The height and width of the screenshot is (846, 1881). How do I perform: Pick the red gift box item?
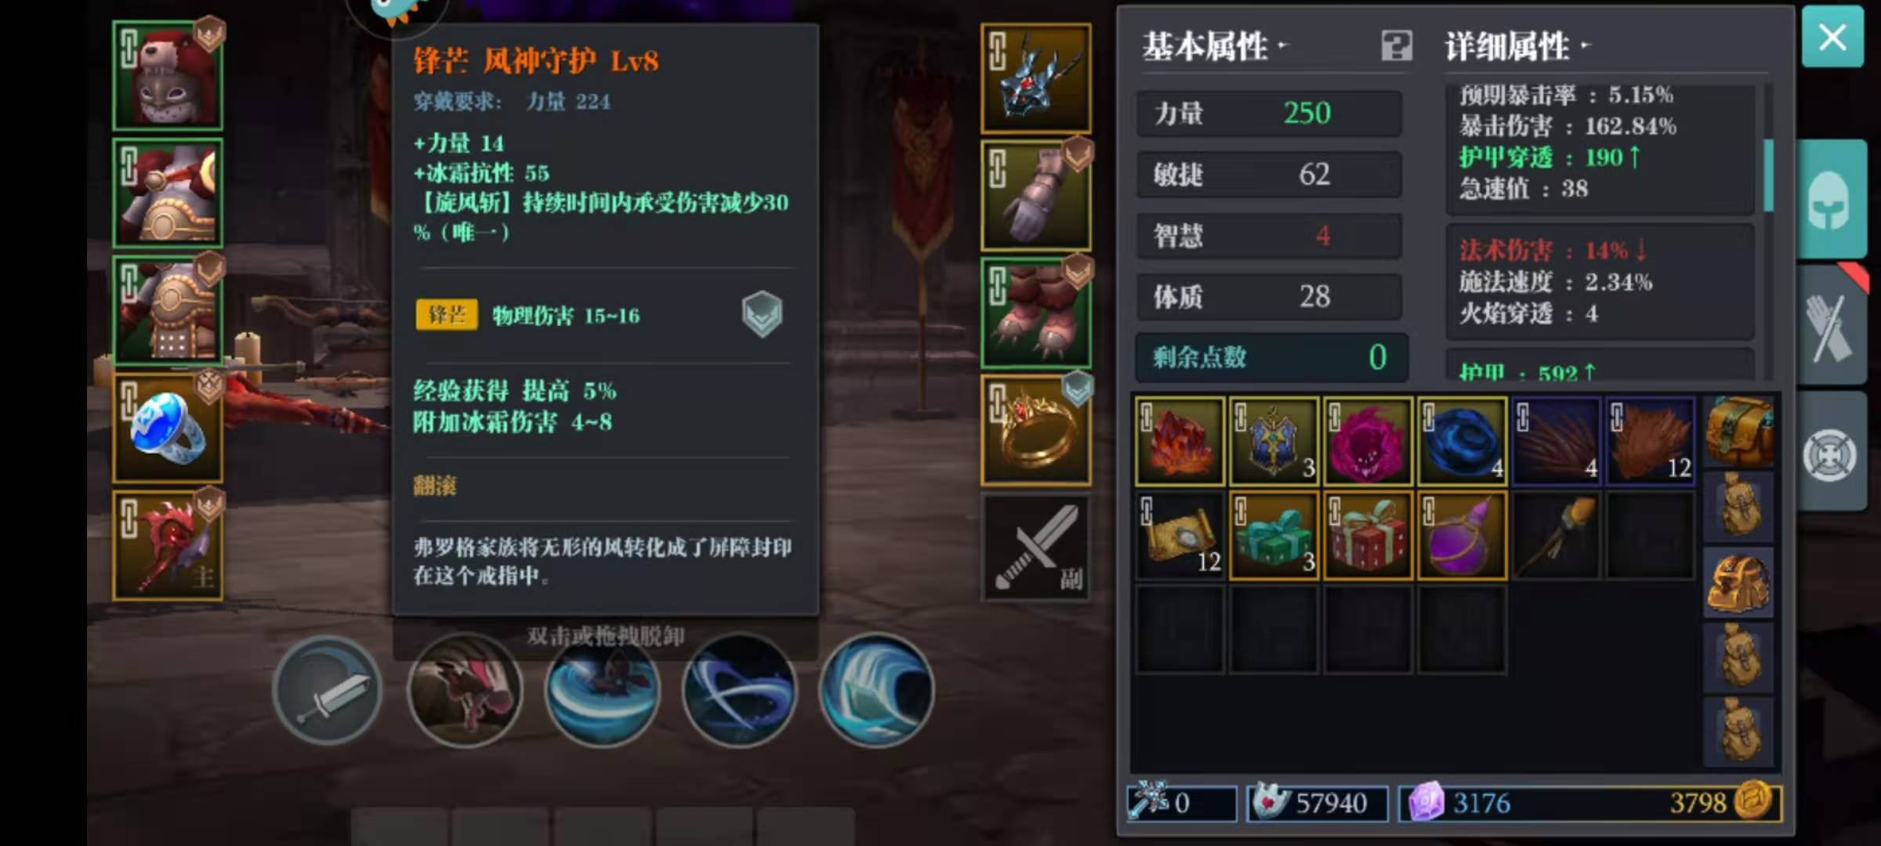pyautogui.click(x=1368, y=536)
